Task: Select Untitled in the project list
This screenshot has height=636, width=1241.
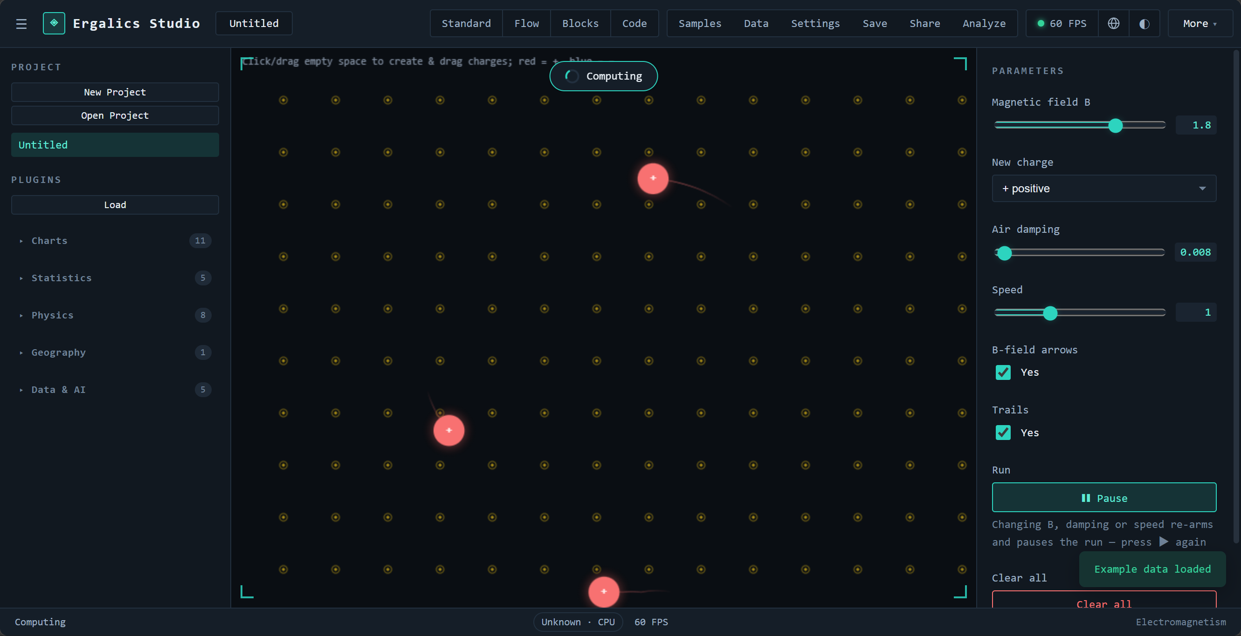Action: point(115,145)
